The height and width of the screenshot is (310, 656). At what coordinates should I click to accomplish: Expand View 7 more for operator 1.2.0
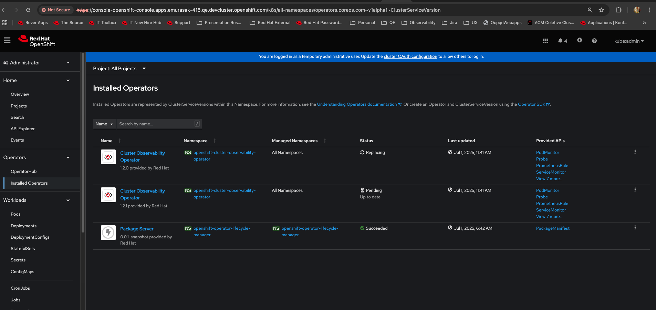[549, 179]
